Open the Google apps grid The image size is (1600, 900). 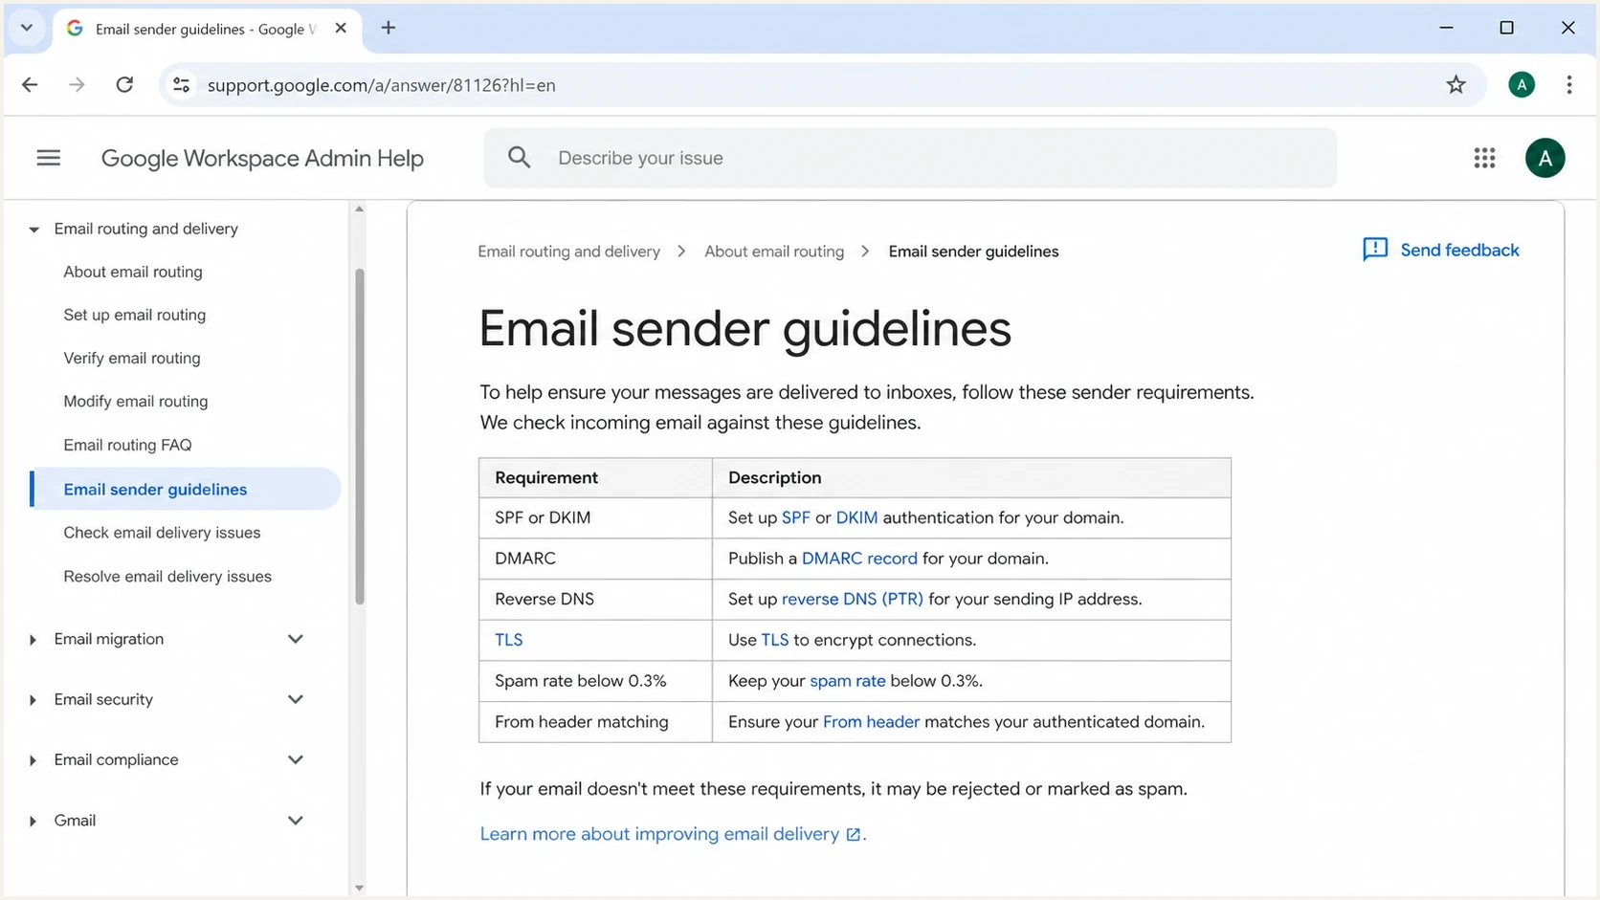click(1484, 158)
